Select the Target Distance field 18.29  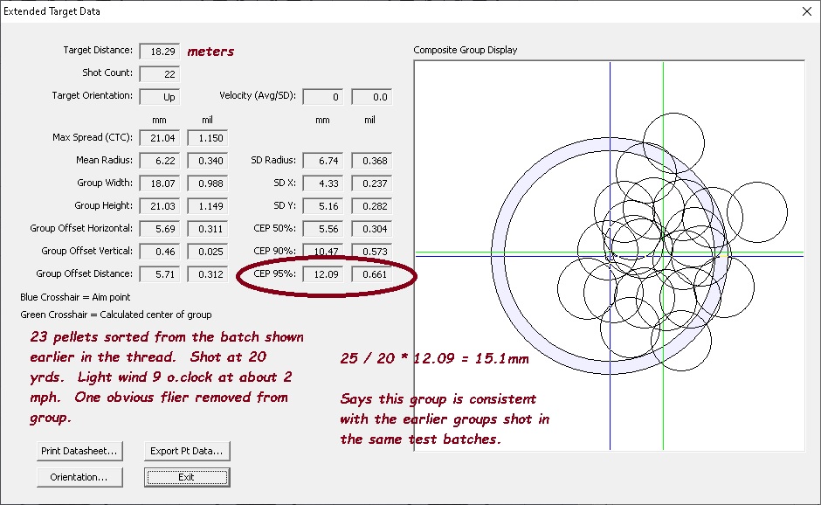[x=160, y=52]
